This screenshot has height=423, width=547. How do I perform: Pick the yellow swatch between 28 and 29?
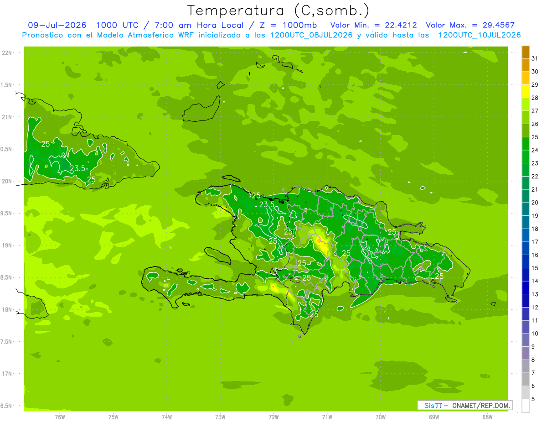pyautogui.click(x=526, y=91)
